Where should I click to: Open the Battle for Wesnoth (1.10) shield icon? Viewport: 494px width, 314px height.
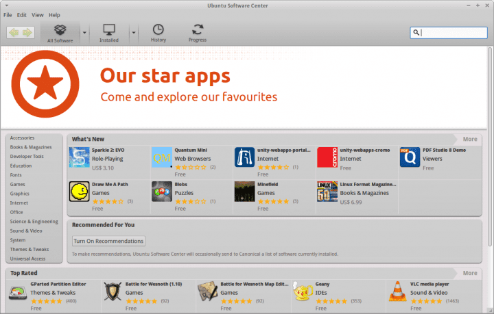[x=113, y=291]
